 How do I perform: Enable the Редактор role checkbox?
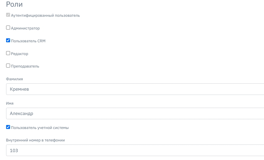click(x=8, y=53)
